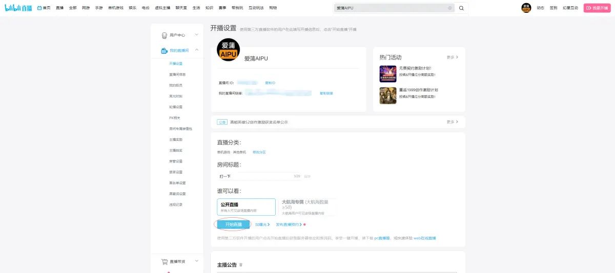Clear search text with the x icon
Viewport: 615px width, 273px height.
450,8
